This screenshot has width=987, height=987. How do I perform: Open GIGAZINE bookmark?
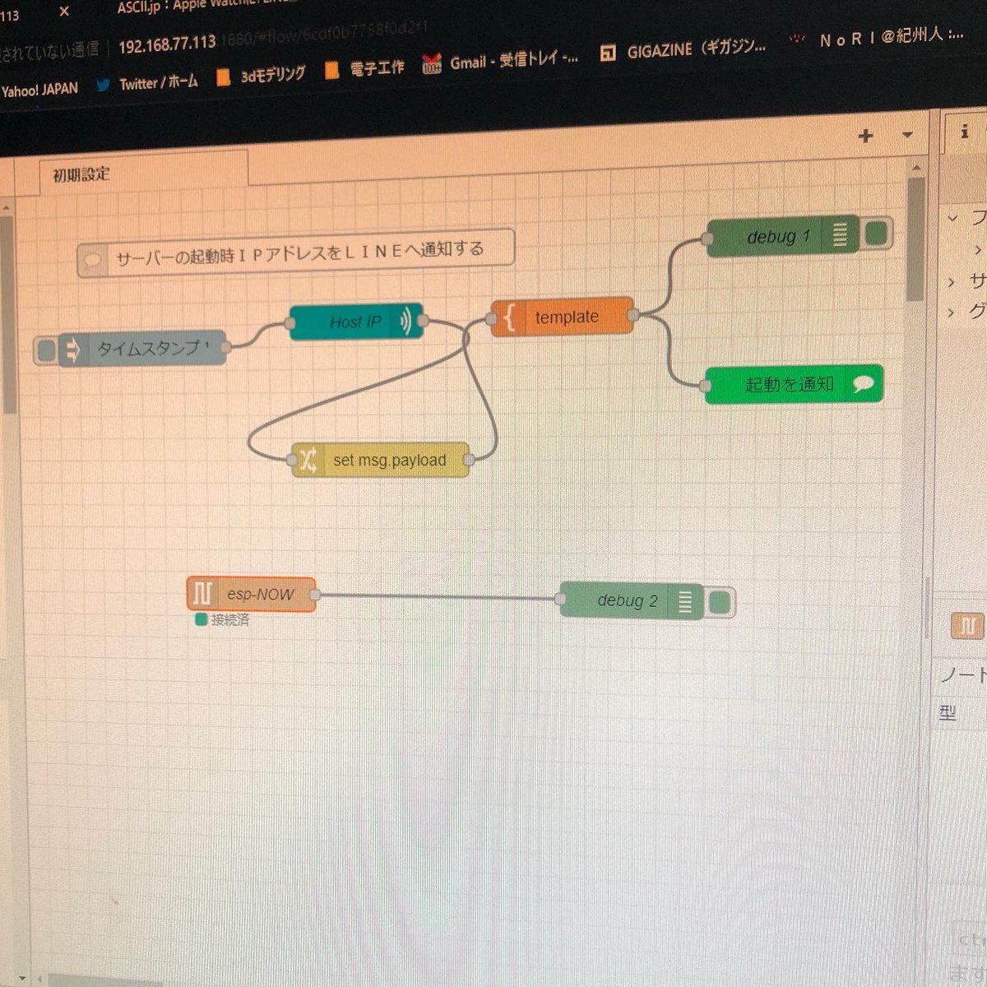pyautogui.click(x=683, y=50)
